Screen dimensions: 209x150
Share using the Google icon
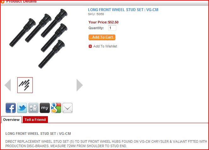click(x=56, y=108)
